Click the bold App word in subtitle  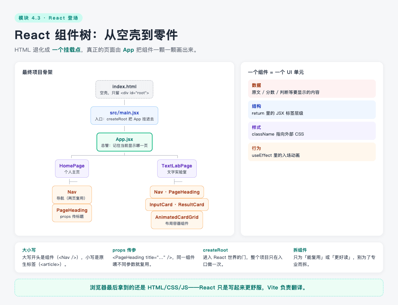[x=128, y=50]
